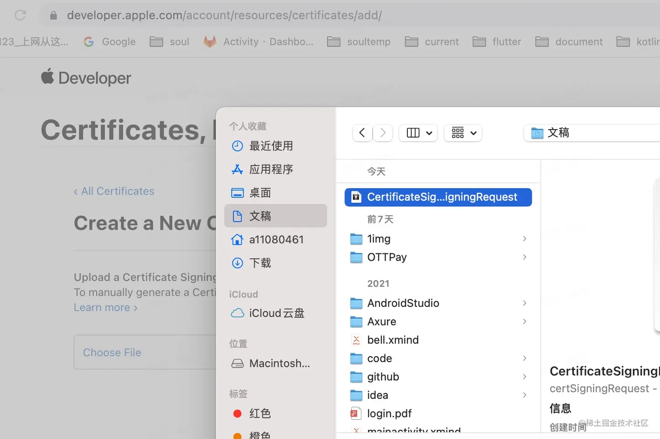
Task: Go forward in the file dialog
Action: [x=383, y=133]
